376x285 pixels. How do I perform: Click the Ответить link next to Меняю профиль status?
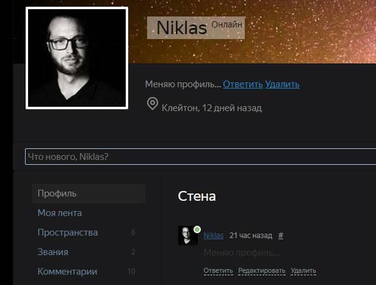click(243, 84)
